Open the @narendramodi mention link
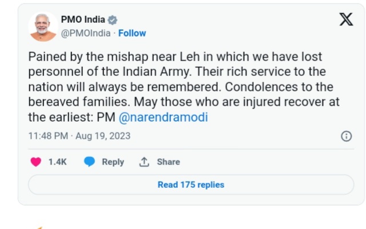 [x=163, y=117]
